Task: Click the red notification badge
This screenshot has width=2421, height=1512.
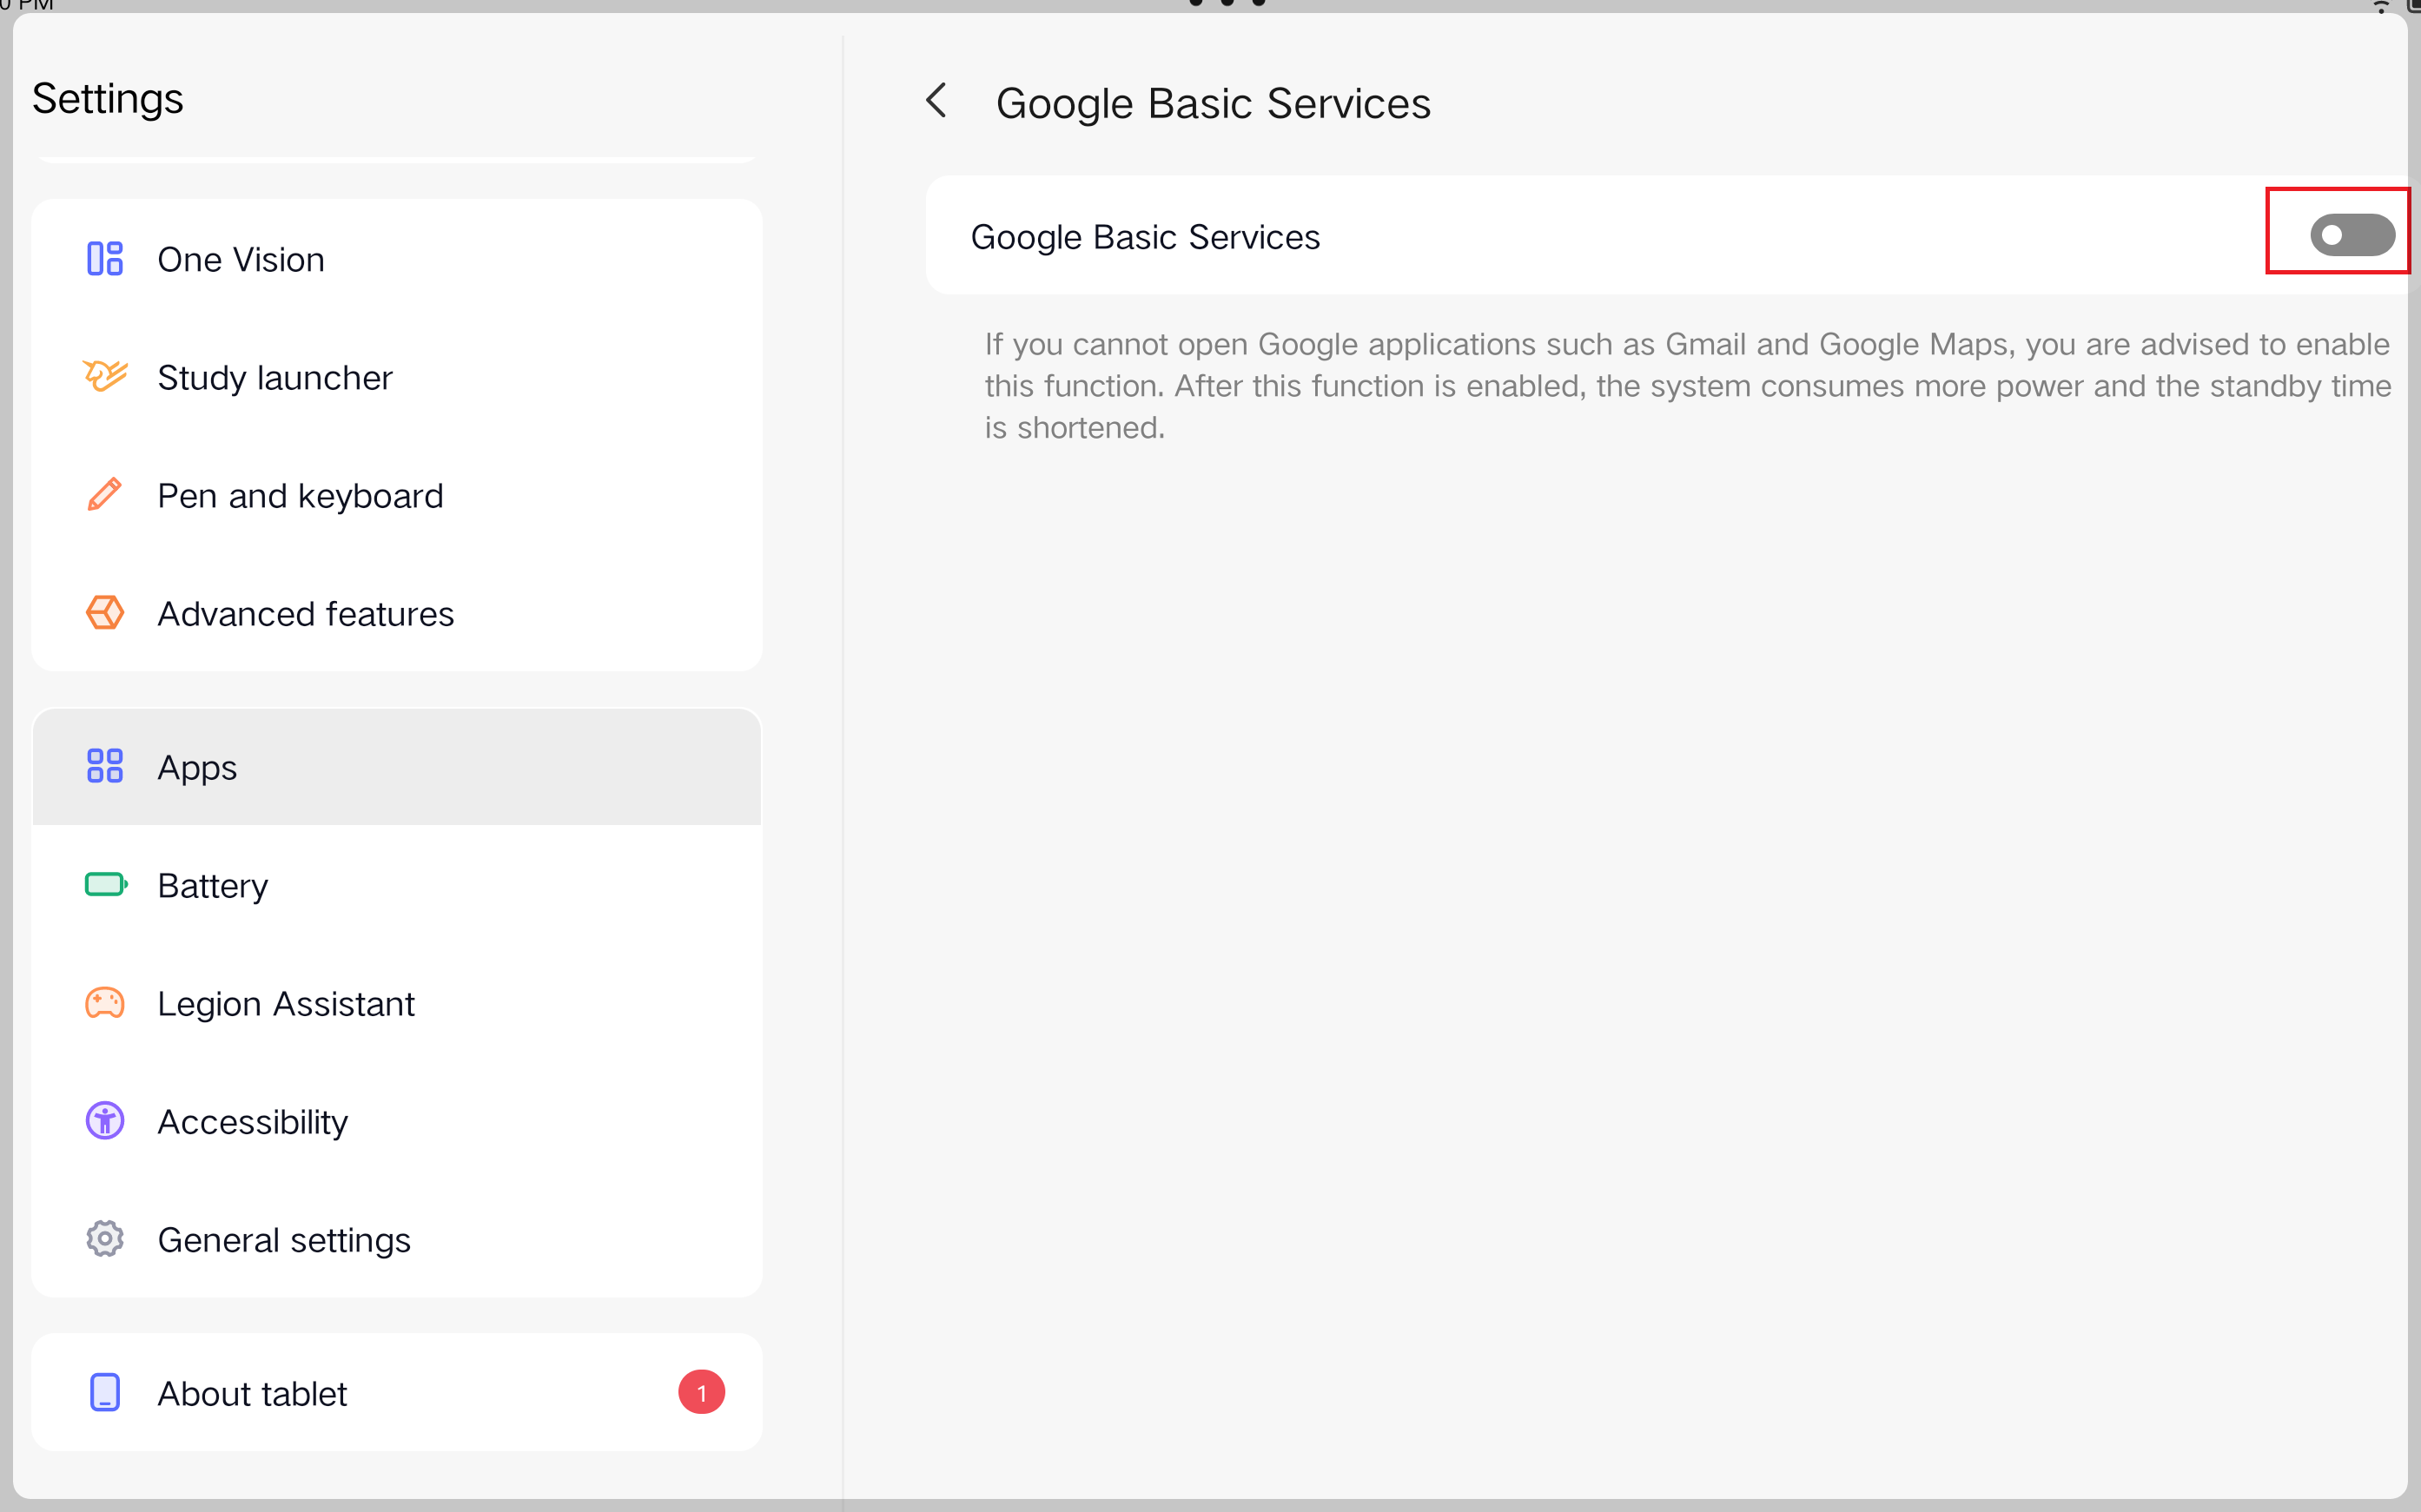Action: 701,1393
